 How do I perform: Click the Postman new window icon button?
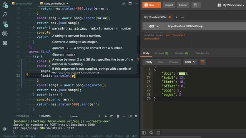click(x=196, y=5)
